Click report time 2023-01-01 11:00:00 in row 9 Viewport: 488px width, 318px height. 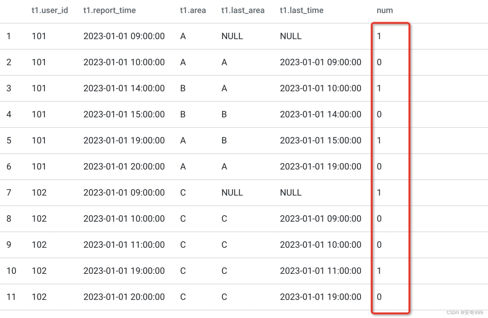point(124,245)
